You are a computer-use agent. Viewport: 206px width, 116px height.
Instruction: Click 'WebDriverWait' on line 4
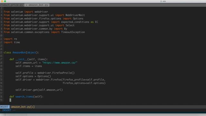75,15
